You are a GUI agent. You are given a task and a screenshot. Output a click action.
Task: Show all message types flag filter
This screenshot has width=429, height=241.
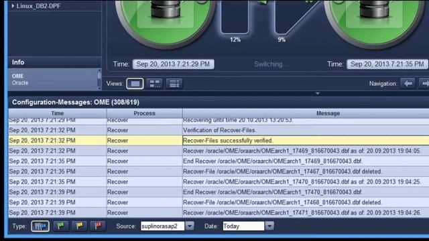click(40, 226)
